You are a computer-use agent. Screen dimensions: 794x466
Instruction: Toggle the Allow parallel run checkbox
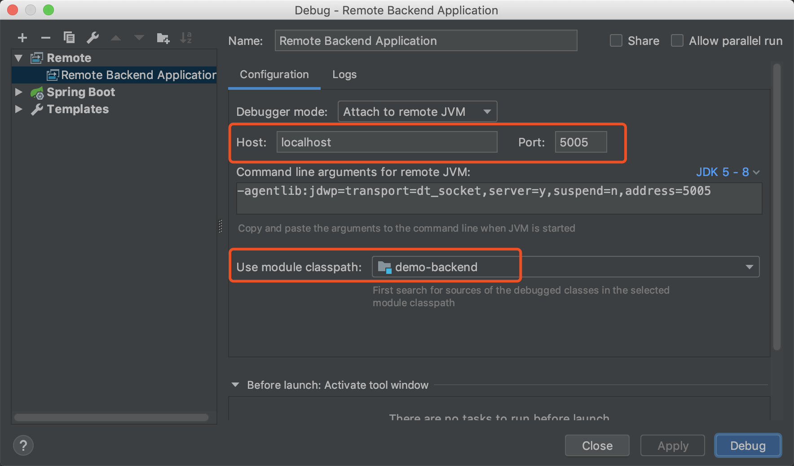677,41
